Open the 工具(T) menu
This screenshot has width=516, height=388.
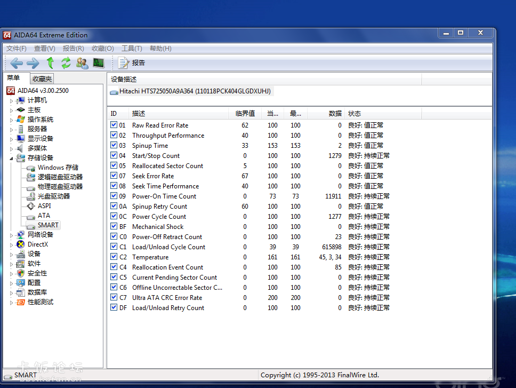pyautogui.click(x=132, y=49)
